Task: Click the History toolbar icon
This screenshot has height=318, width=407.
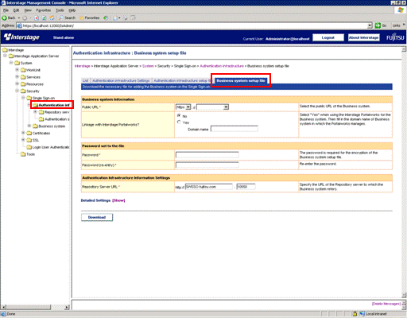Action: 106,17
